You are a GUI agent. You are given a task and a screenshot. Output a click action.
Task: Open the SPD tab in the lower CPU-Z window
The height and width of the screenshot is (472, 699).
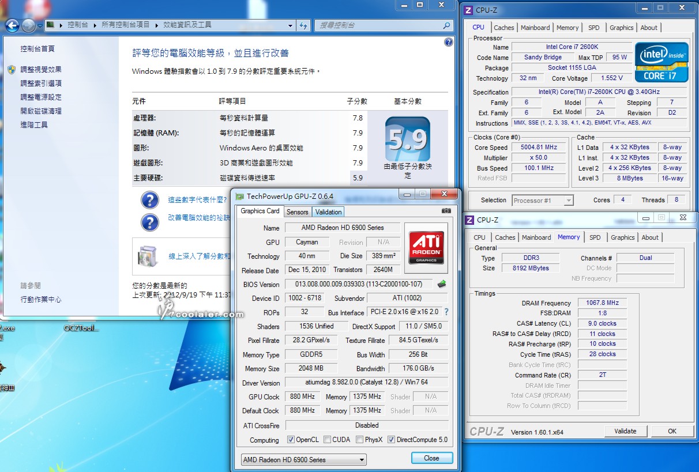click(595, 237)
